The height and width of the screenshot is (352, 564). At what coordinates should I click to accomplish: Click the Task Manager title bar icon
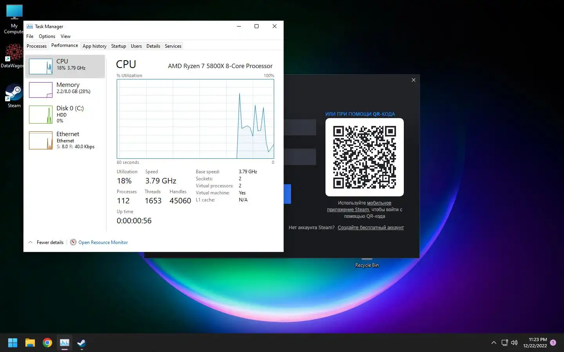pyautogui.click(x=30, y=26)
